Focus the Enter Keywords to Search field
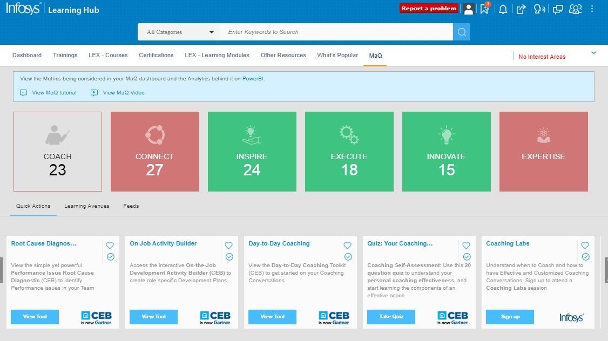Image resolution: width=608 pixels, height=341 pixels. pyautogui.click(x=336, y=32)
